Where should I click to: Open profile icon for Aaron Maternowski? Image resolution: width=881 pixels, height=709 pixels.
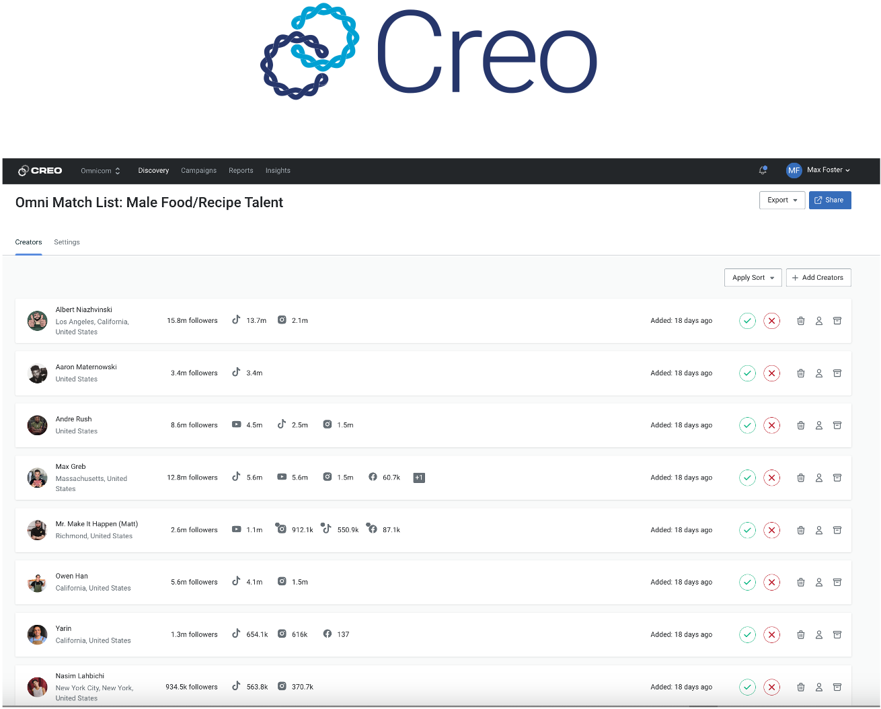[819, 373]
